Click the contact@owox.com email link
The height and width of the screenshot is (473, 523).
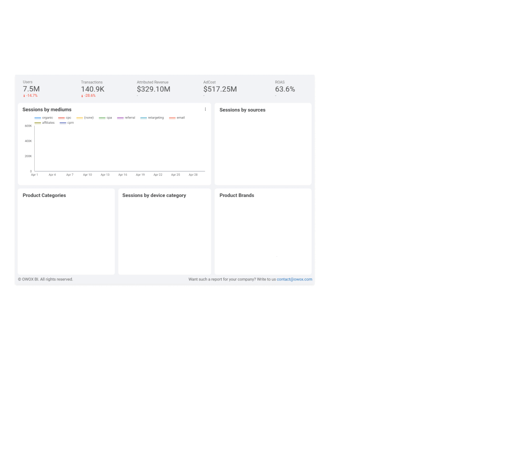(x=294, y=279)
